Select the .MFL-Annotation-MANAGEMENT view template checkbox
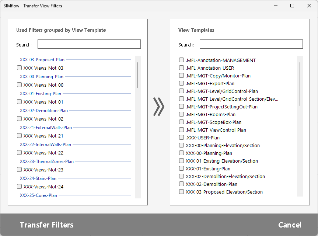 click(182, 60)
